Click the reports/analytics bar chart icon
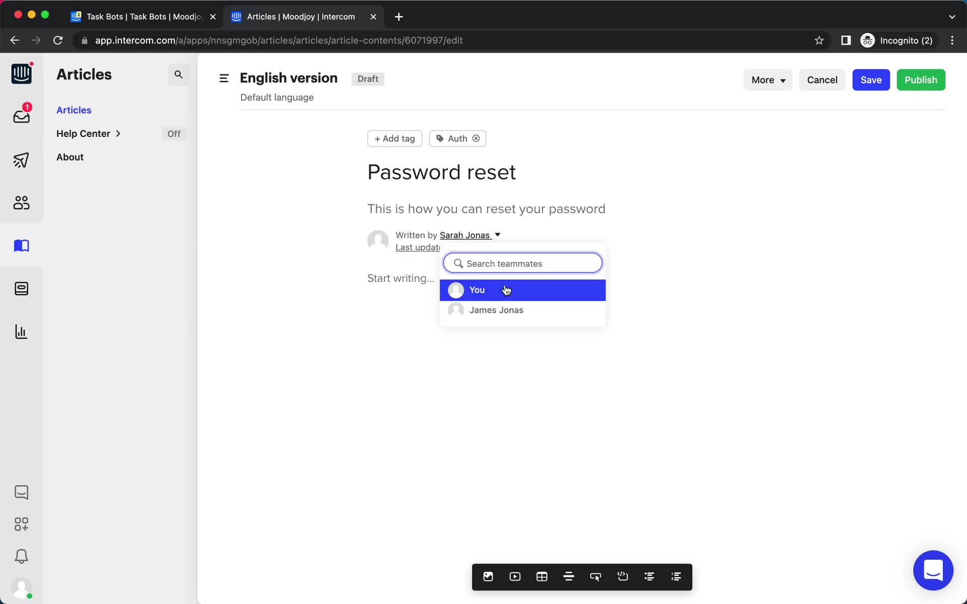Viewport: 967px width, 604px height. 21,331
